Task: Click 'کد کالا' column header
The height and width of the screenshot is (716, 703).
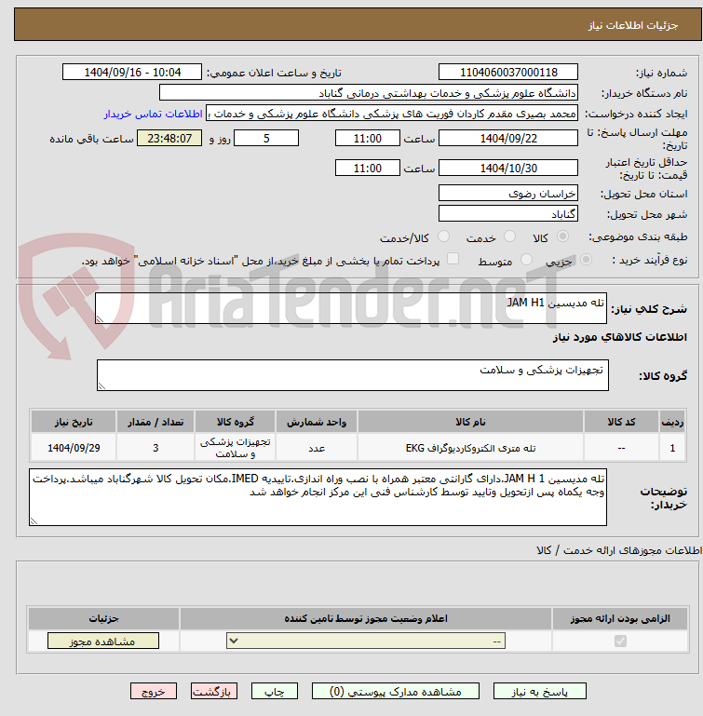Action: pyautogui.click(x=621, y=422)
